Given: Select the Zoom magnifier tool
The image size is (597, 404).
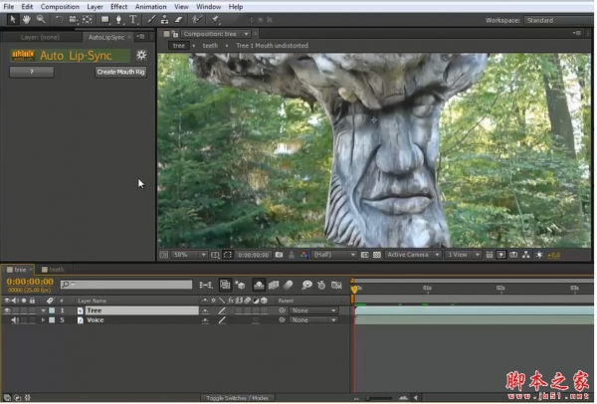Looking at the screenshot, I should tap(41, 19).
